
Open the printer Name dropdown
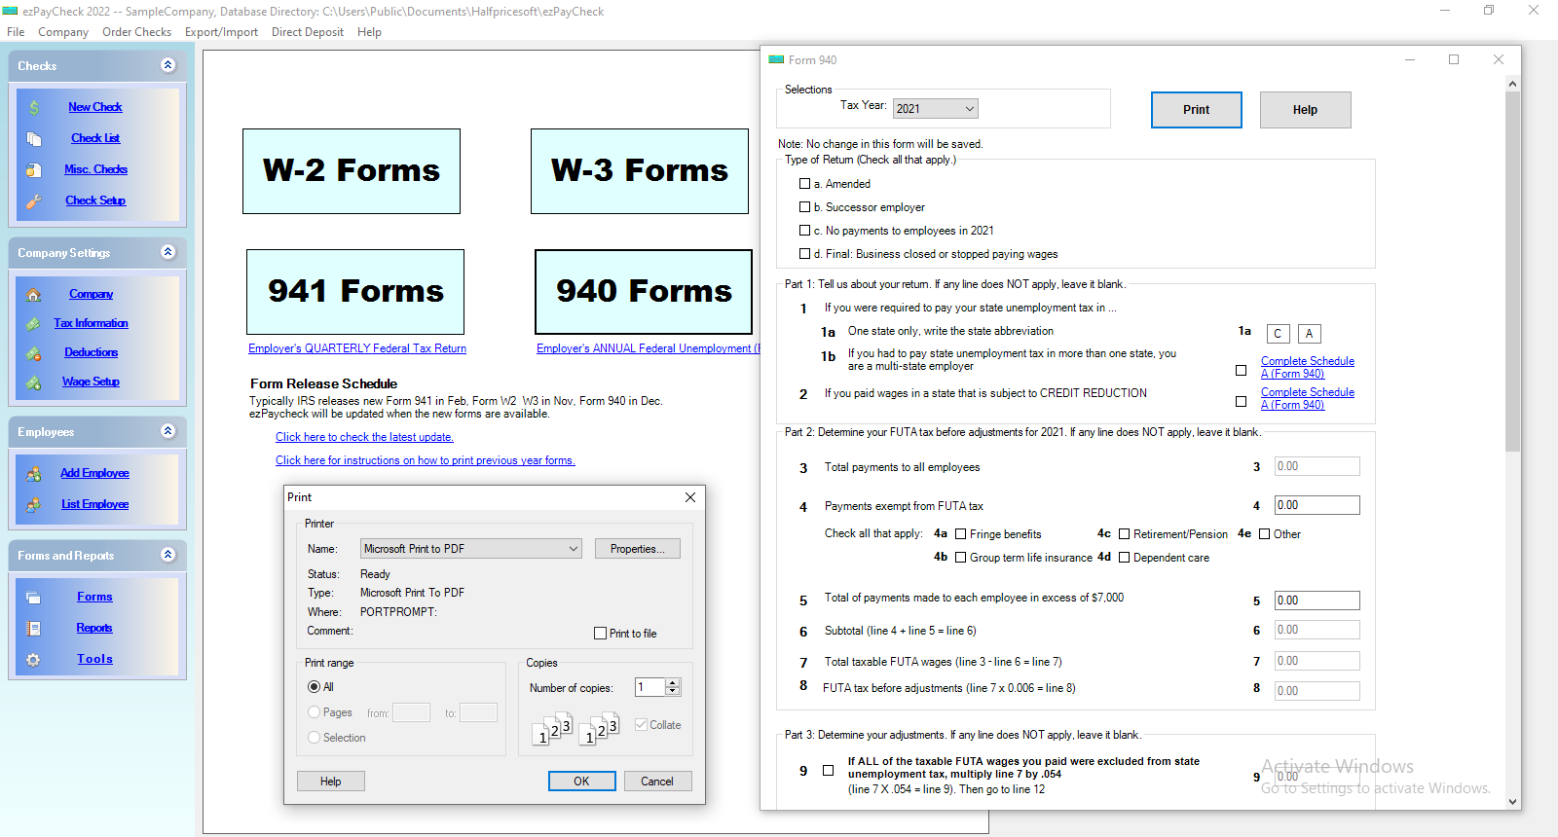471,549
